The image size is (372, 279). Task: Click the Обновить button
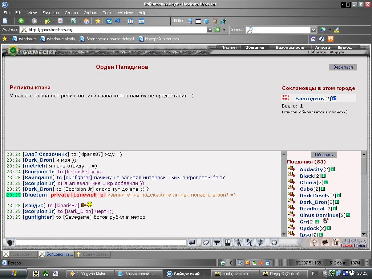pyautogui.click(x=324, y=155)
